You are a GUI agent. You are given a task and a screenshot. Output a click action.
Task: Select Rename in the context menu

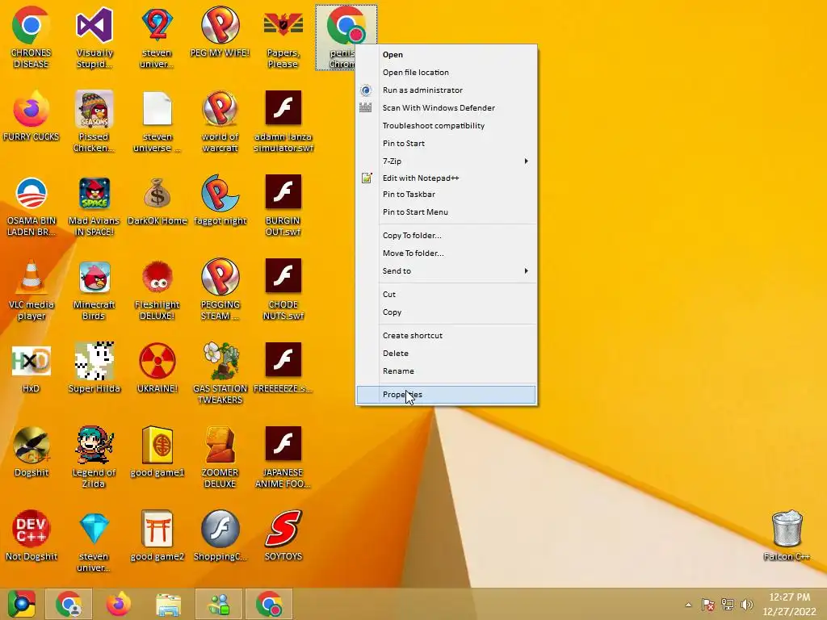point(446,371)
